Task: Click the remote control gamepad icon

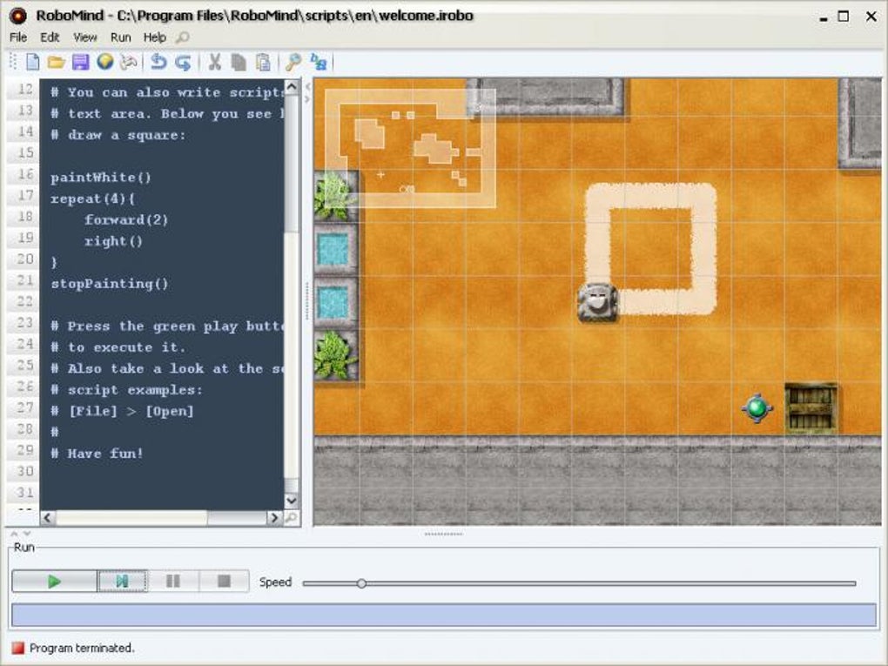Action: pyautogui.click(x=129, y=62)
